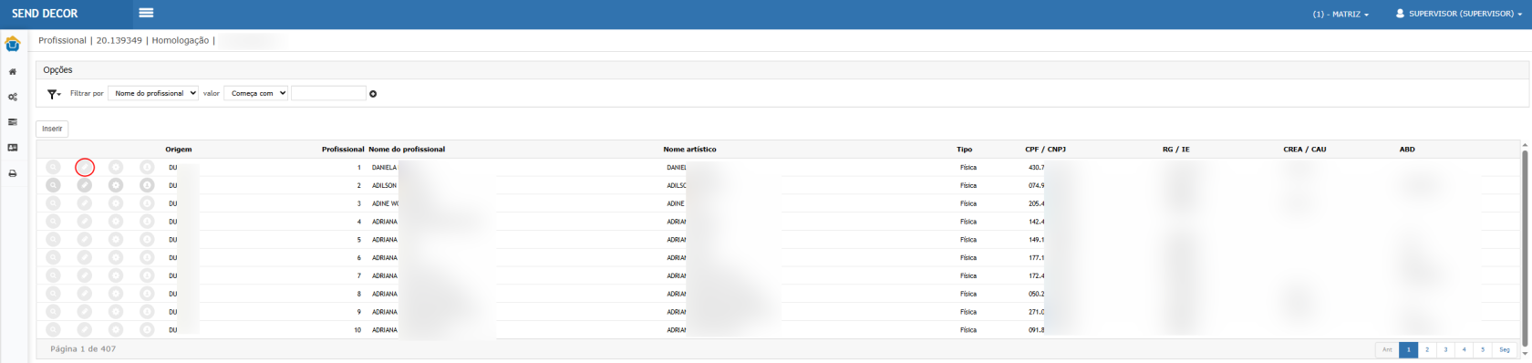This screenshot has height=363, width=1532.
Task: Click the user icon for professional 9
Action: [147, 312]
